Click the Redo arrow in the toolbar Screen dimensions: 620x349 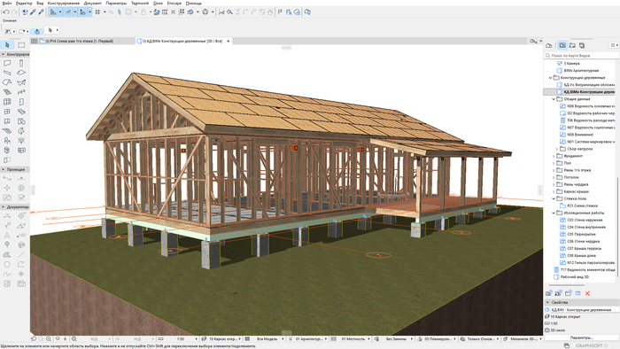click(14, 12)
